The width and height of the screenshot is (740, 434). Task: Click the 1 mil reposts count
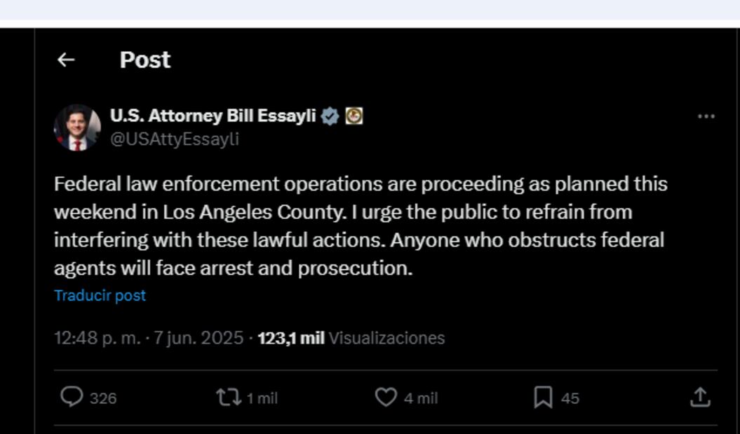click(262, 398)
